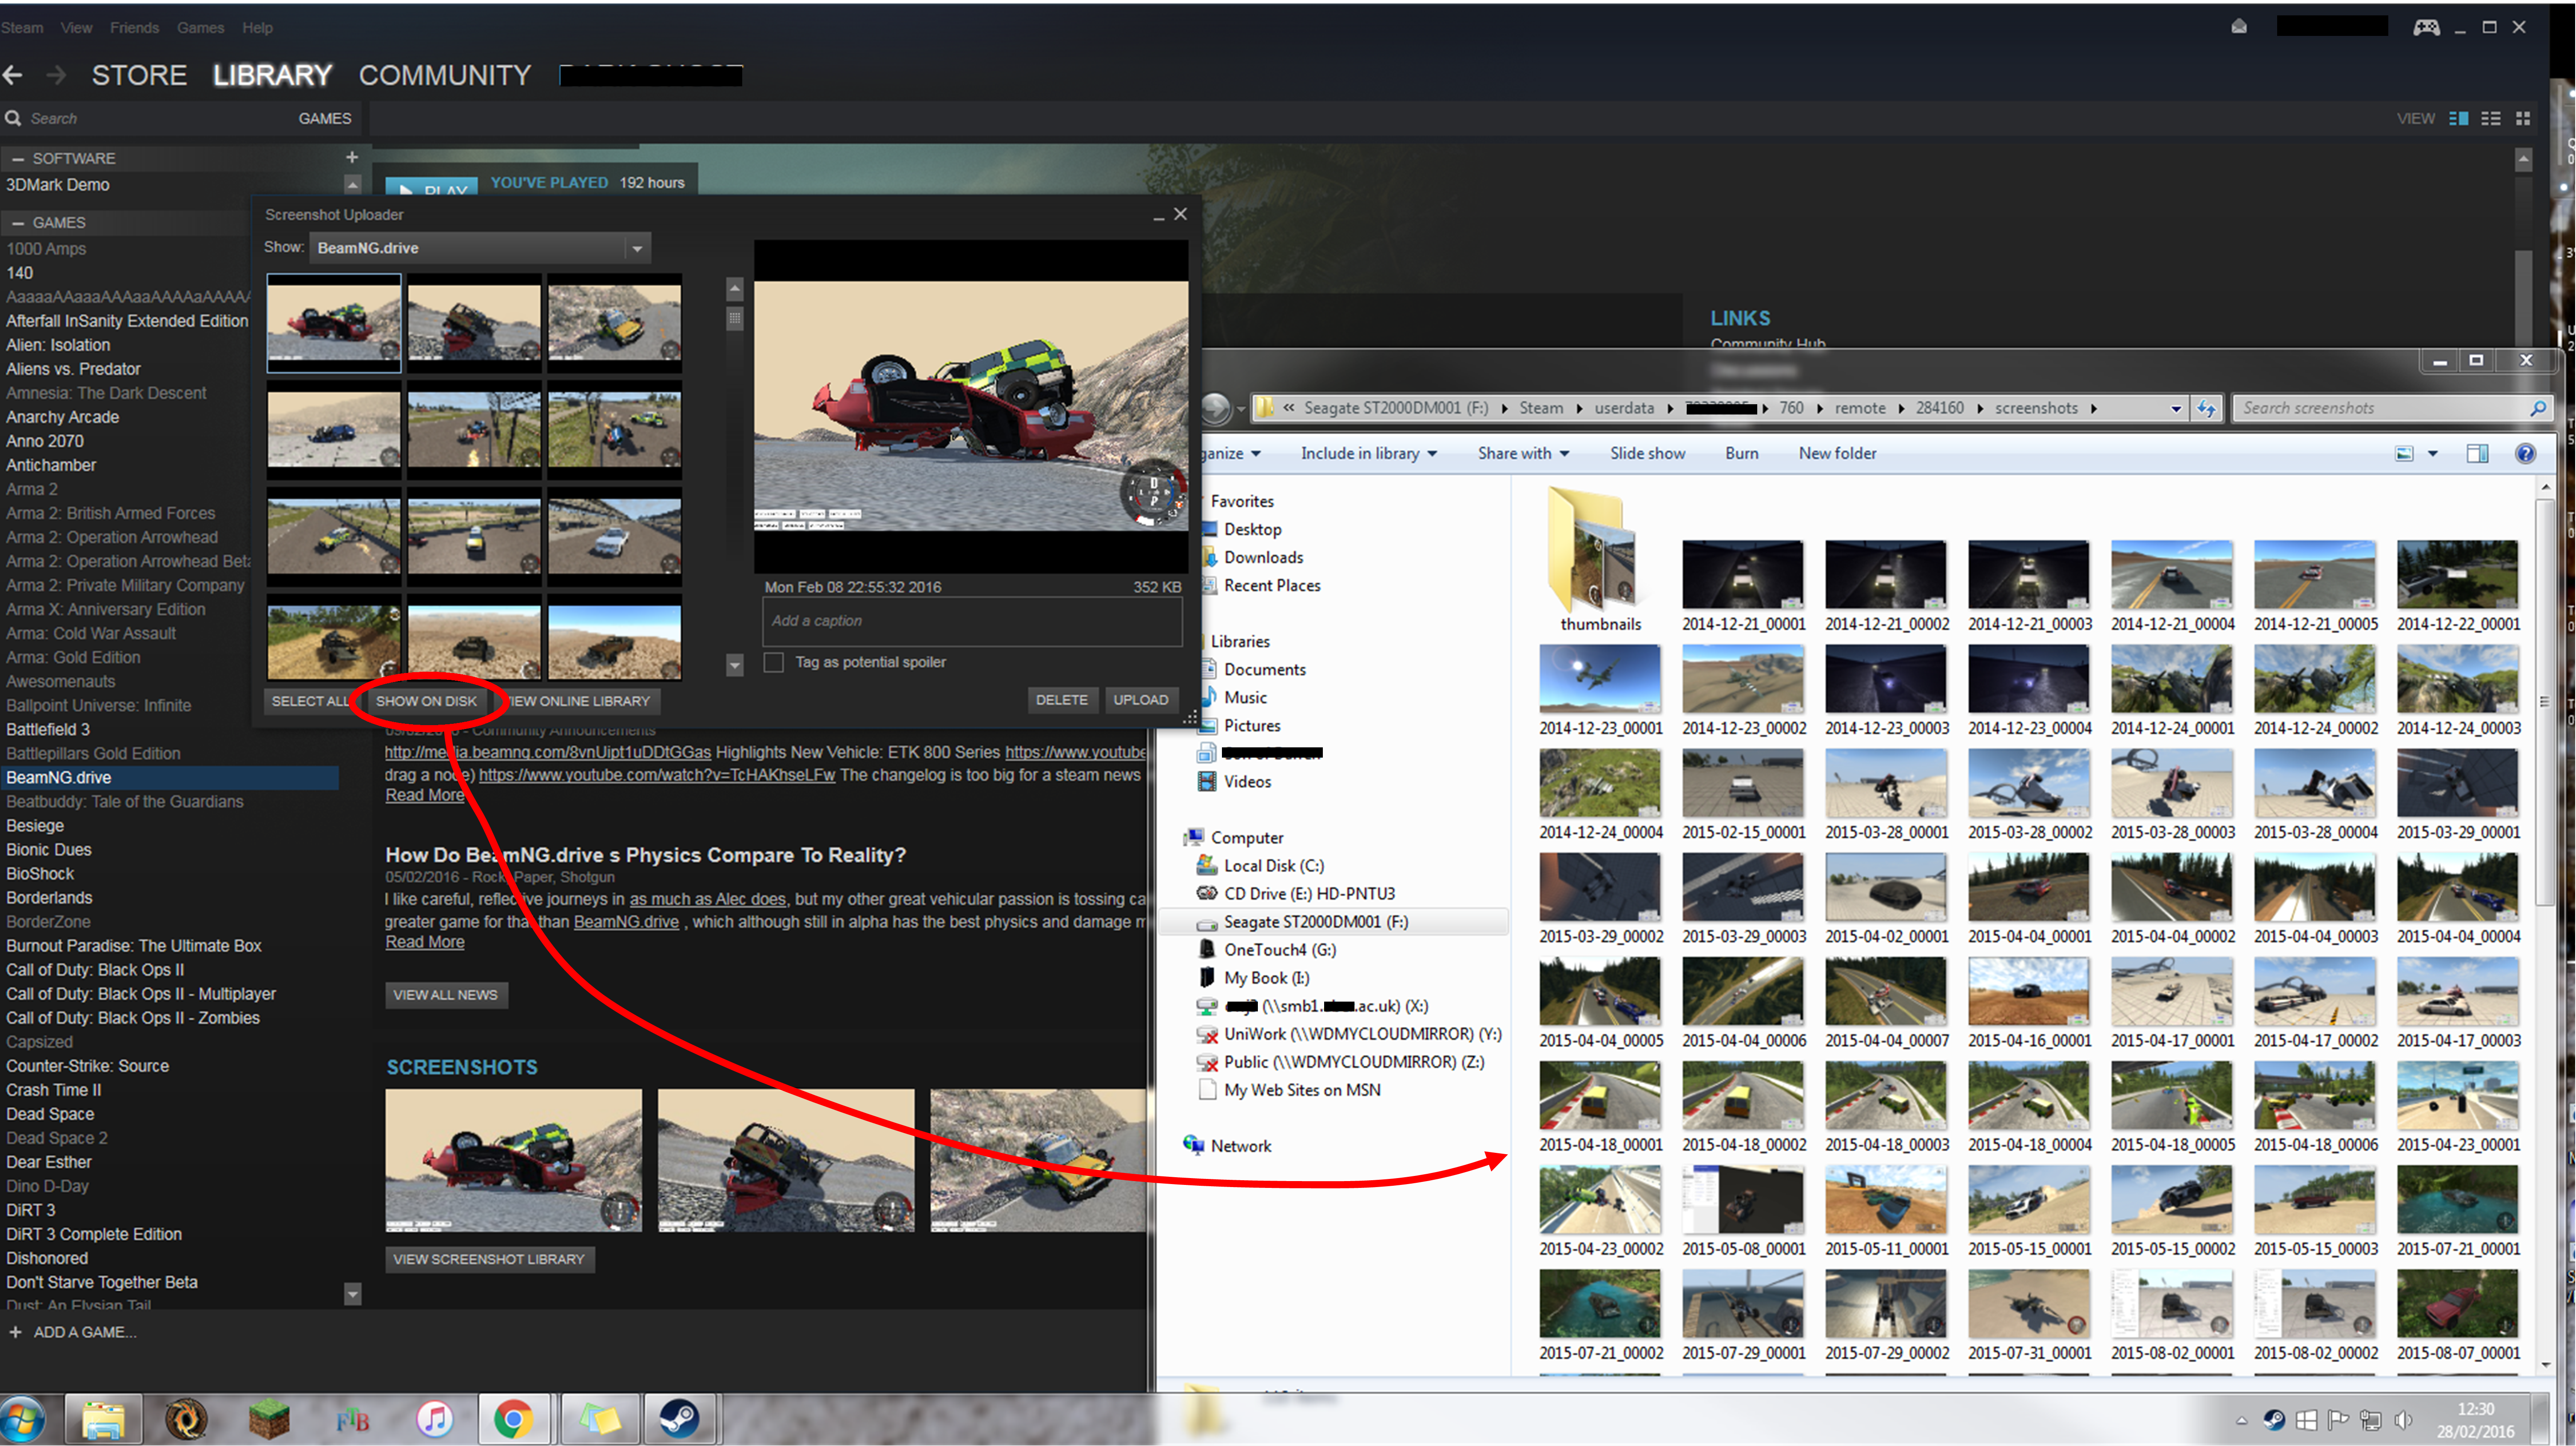
Task: Open the view options dropdown arrow in Explorer
Action: [2433, 454]
